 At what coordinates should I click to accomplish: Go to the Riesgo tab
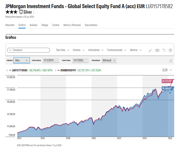[x=45, y=25]
